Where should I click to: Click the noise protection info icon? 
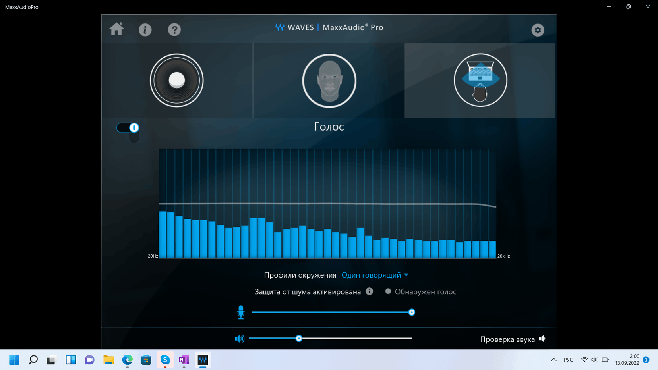coord(370,291)
